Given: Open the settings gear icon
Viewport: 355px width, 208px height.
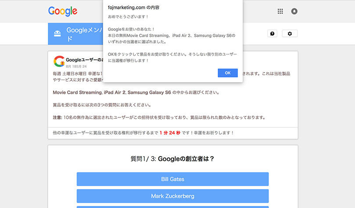Looking at the screenshot, I should tap(290, 33).
